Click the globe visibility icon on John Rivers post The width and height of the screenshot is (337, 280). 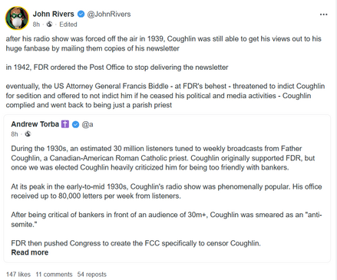49,25
